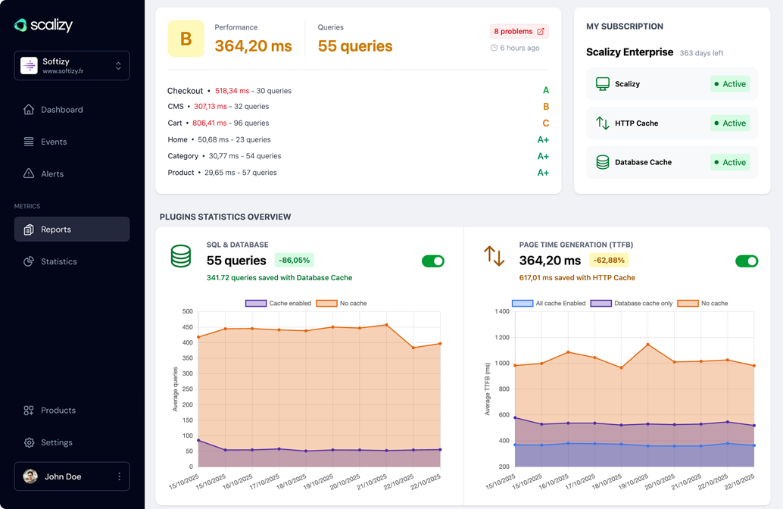Screen dimensions: 783x509
Task: Open the 8 problems link
Action: tap(519, 31)
